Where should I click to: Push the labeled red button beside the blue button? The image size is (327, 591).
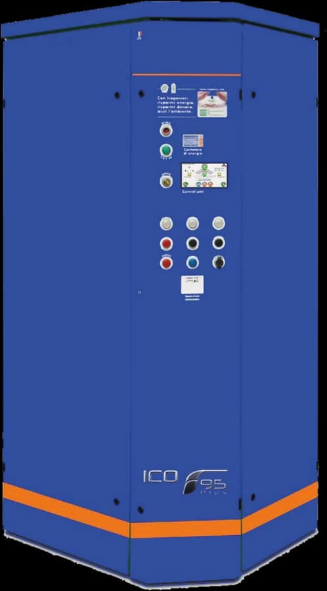(166, 263)
